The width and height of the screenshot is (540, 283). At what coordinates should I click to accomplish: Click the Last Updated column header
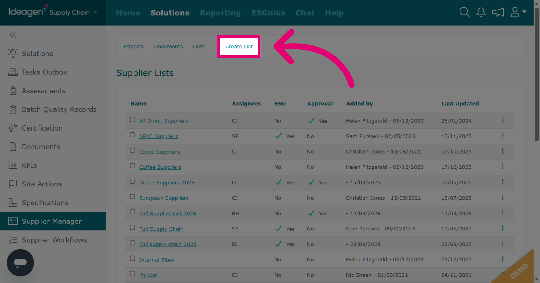460,104
